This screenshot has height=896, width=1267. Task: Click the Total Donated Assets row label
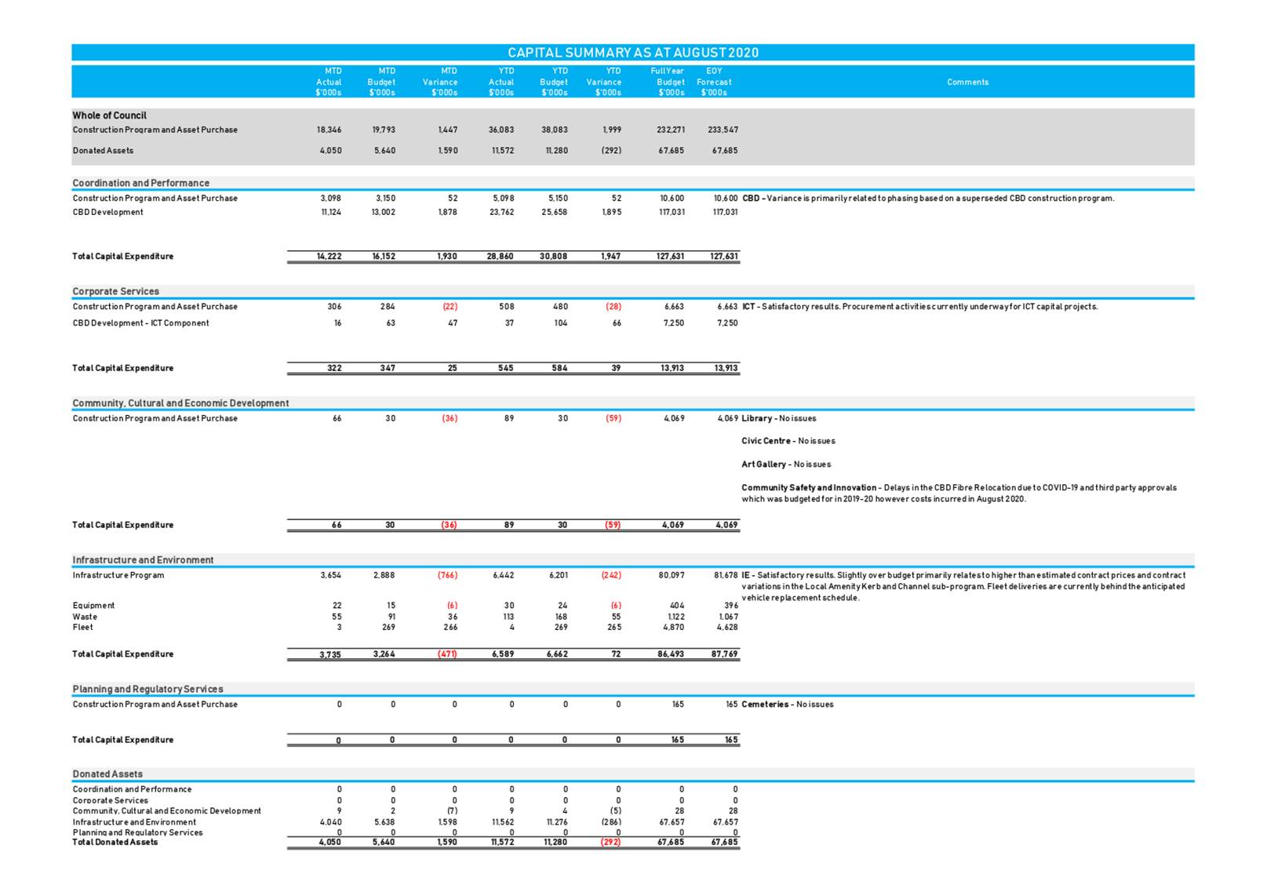click(x=115, y=842)
